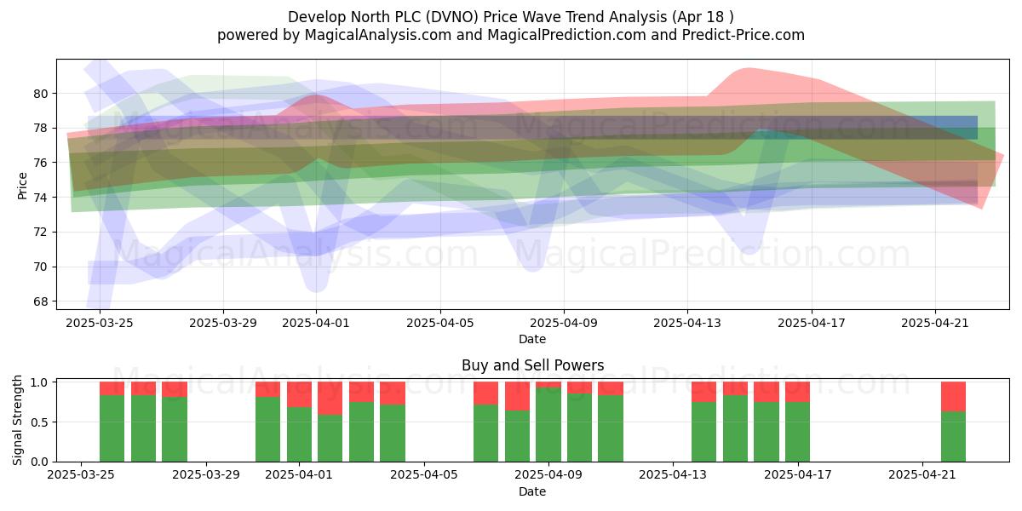The width and height of the screenshot is (1022, 511).
Task: Click the 1.0 tick on Signal Strength axis
Action: coord(41,382)
